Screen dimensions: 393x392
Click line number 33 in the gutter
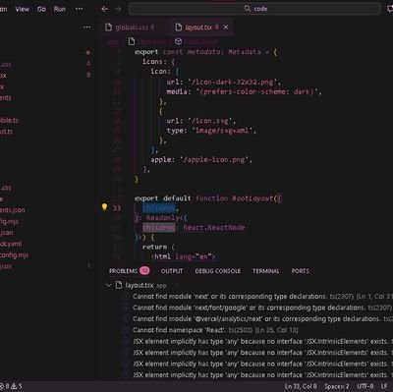[117, 208]
